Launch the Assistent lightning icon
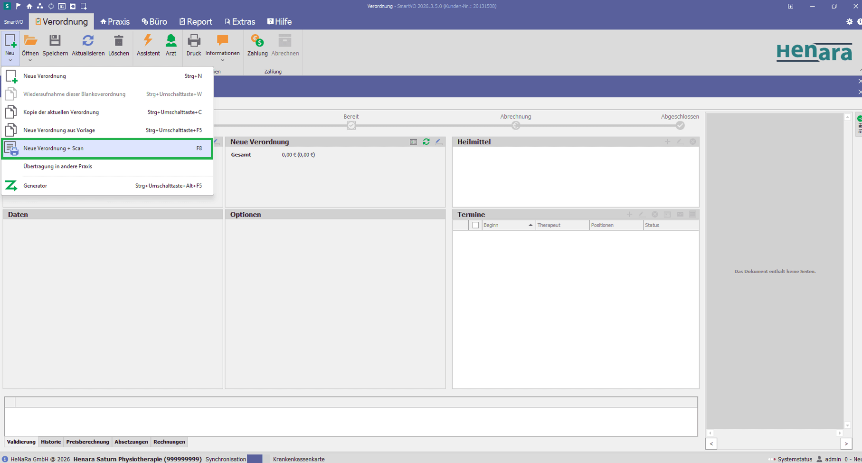The width and height of the screenshot is (862, 463). 148,41
